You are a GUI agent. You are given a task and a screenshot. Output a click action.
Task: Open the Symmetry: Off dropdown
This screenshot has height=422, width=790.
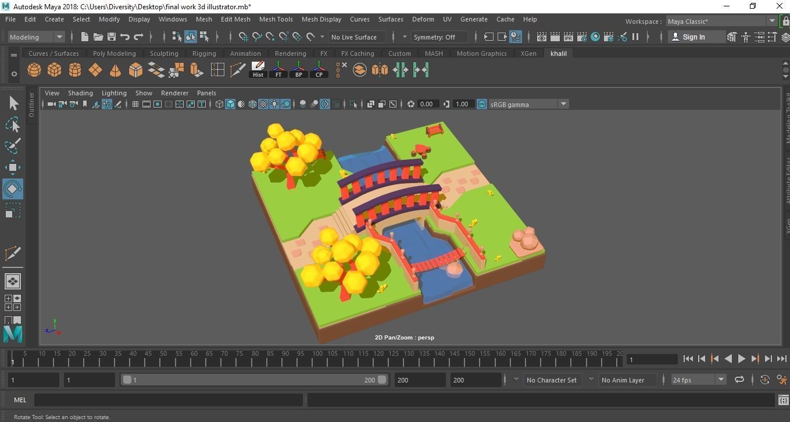[x=439, y=37]
